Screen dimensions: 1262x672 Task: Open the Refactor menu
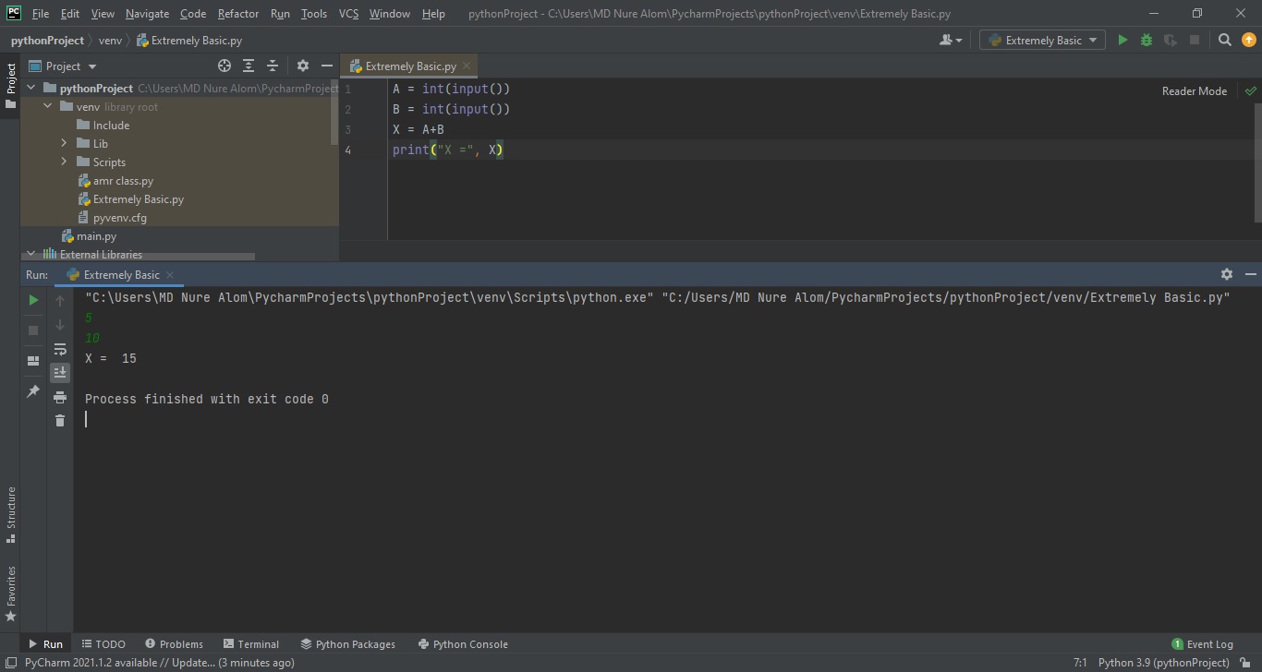point(238,14)
